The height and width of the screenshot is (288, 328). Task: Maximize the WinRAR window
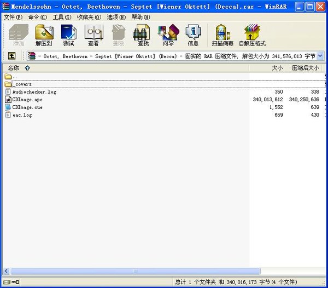310,7
